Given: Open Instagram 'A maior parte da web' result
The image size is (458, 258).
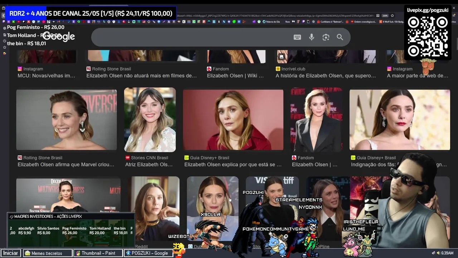Looking at the screenshot, I should [x=418, y=76].
